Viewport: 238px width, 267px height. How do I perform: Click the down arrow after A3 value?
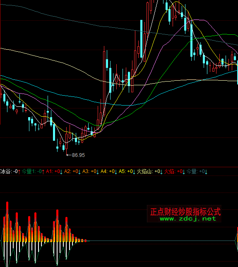point(98,172)
